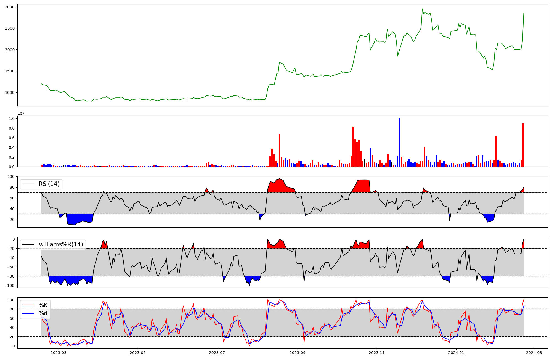Click the 2023-03 date tick label
Image resolution: width=552 pixels, height=359 pixels.
tap(59, 353)
